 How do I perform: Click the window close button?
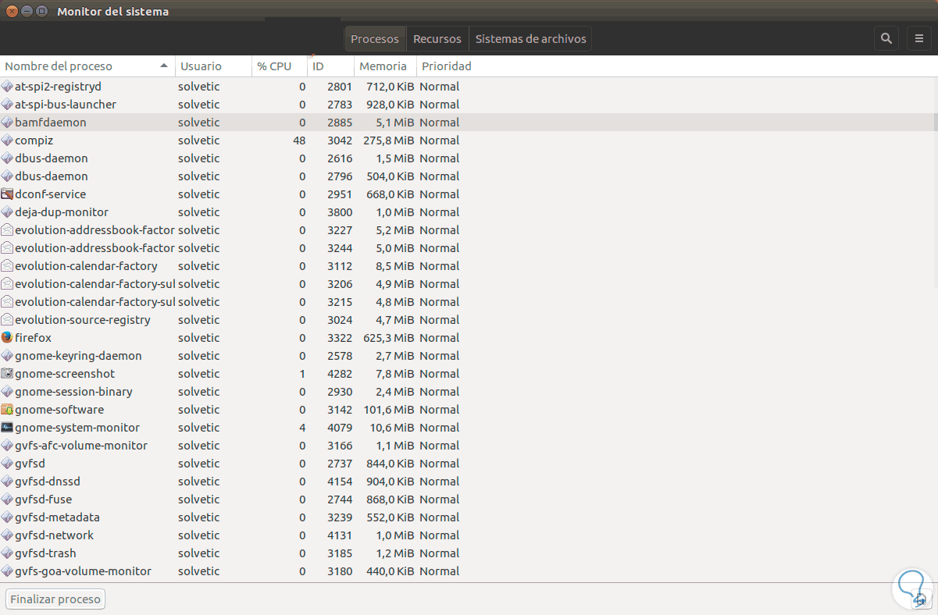(x=10, y=11)
